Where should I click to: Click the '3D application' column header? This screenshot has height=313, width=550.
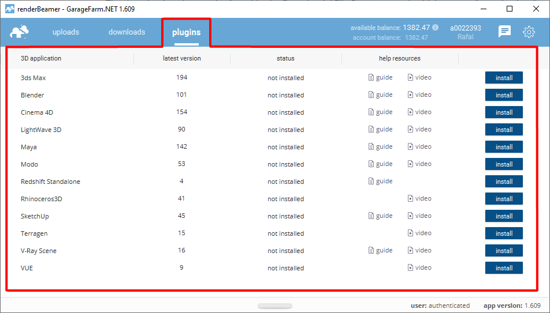coord(40,58)
